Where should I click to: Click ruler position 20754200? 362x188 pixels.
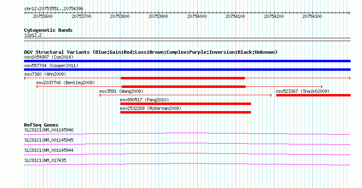click(274, 16)
